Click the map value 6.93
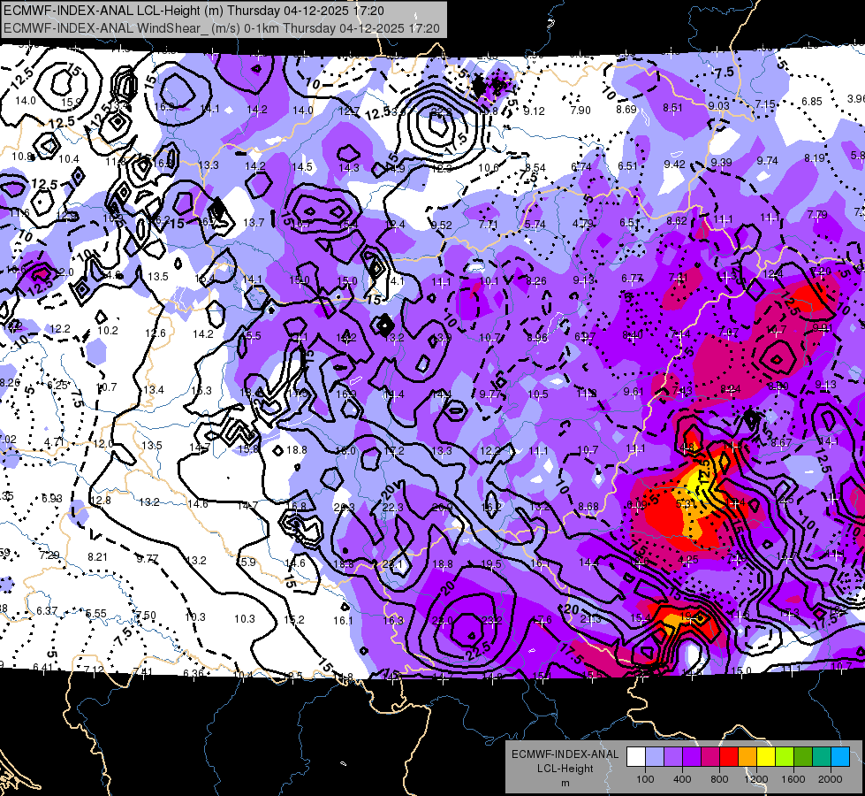 click(52, 499)
